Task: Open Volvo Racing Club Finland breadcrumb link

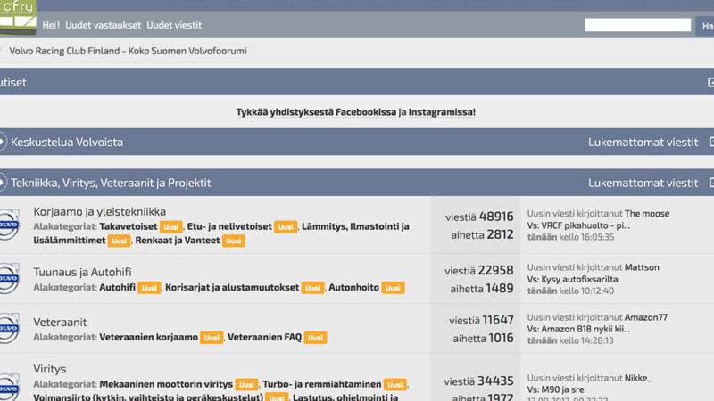Action: click(128, 51)
